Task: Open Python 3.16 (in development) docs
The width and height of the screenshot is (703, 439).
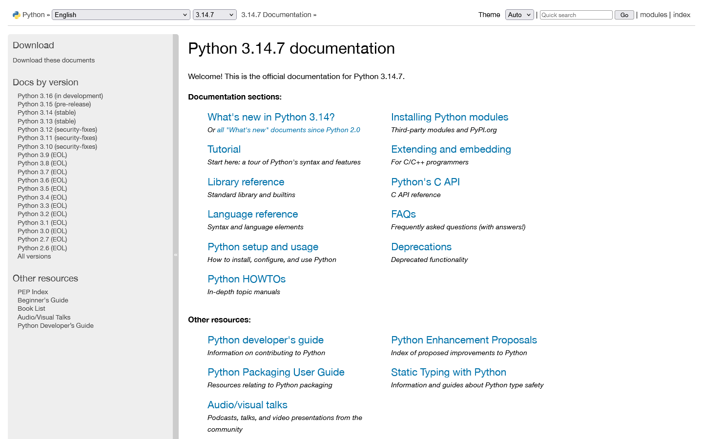Action: coord(60,96)
